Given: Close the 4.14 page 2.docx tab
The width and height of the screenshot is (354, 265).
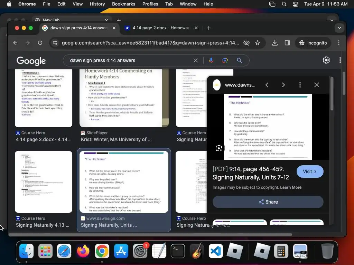Looking at the screenshot, I should 196,28.
